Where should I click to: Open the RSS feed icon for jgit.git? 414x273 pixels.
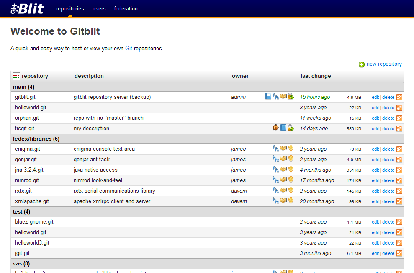pyautogui.click(x=399, y=253)
